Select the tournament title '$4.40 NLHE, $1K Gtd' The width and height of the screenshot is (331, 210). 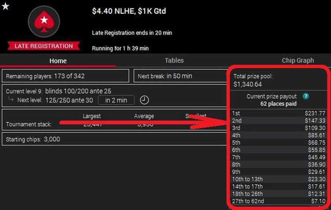[x=129, y=11]
